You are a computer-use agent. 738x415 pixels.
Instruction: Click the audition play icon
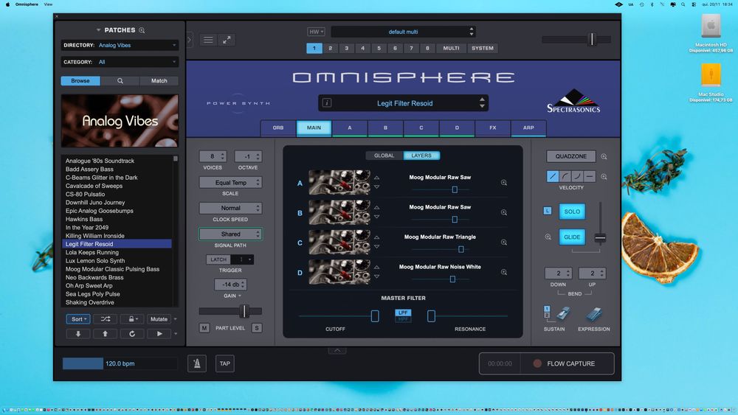point(159,334)
